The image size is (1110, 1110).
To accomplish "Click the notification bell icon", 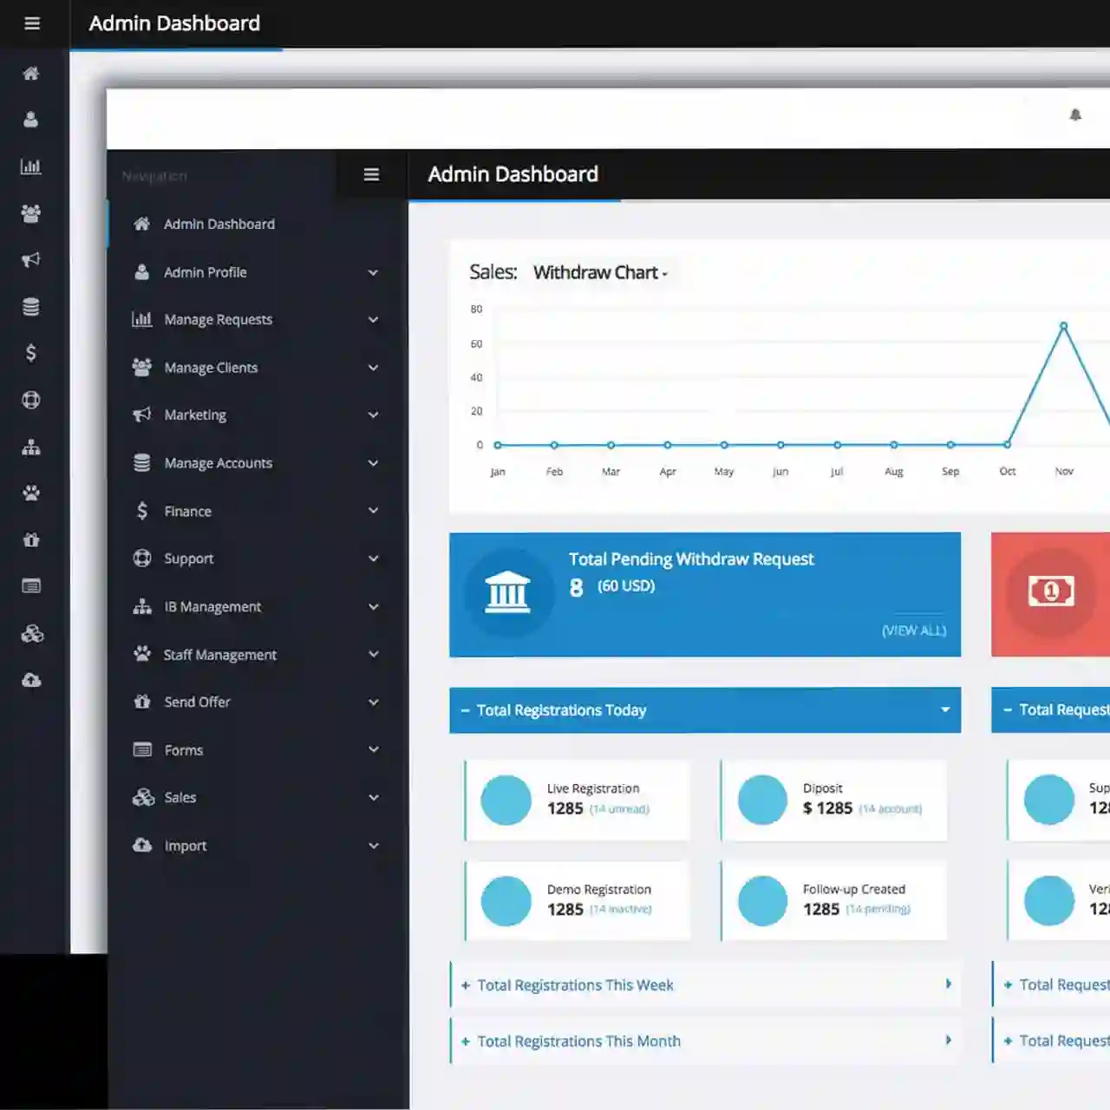I will (x=1075, y=115).
